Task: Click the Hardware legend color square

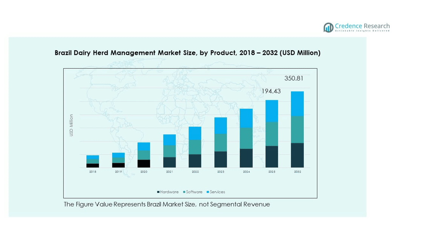Action: pyautogui.click(x=158, y=192)
